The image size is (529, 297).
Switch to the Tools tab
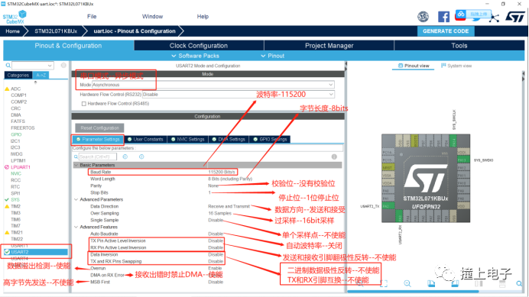(459, 46)
